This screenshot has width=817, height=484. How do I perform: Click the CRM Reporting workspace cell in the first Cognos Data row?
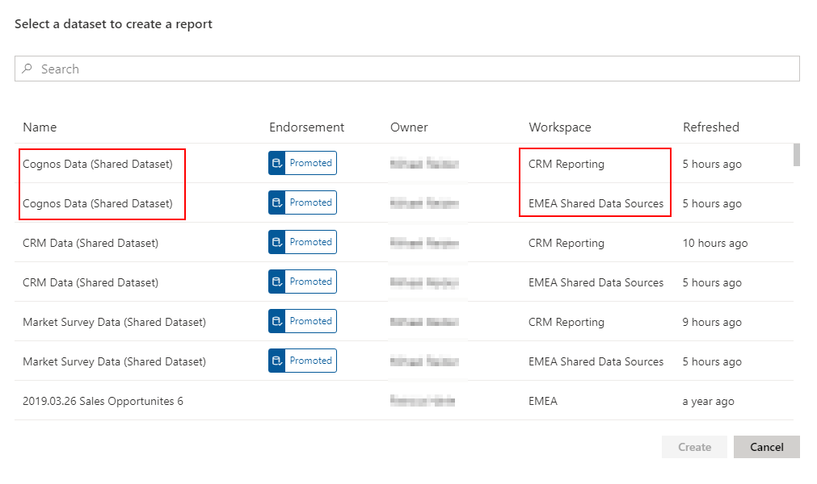point(566,165)
